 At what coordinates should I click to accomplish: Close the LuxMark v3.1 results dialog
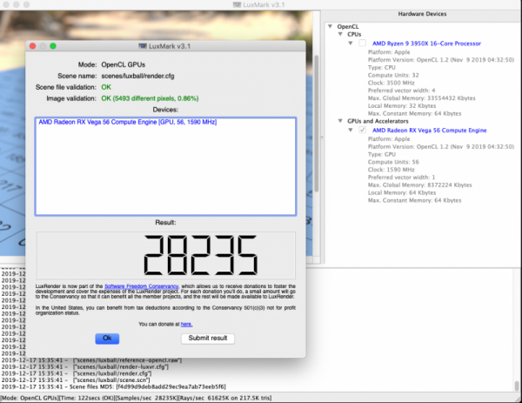[x=33, y=46]
